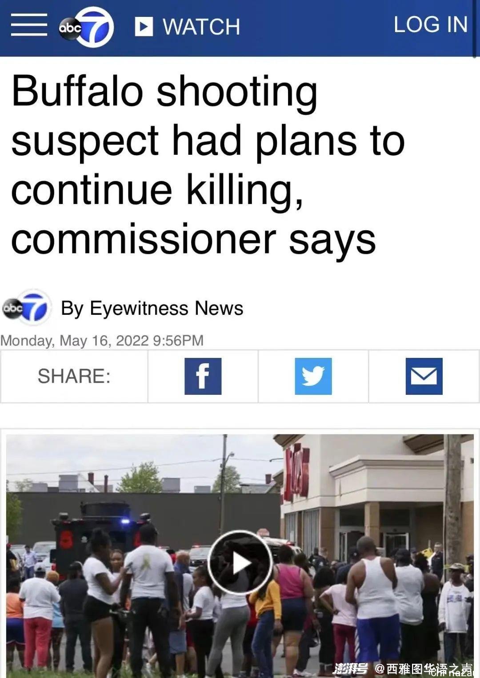This screenshot has height=678, width=480.
Task: Open the hamburger navigation menu
Action: [29, 25]
